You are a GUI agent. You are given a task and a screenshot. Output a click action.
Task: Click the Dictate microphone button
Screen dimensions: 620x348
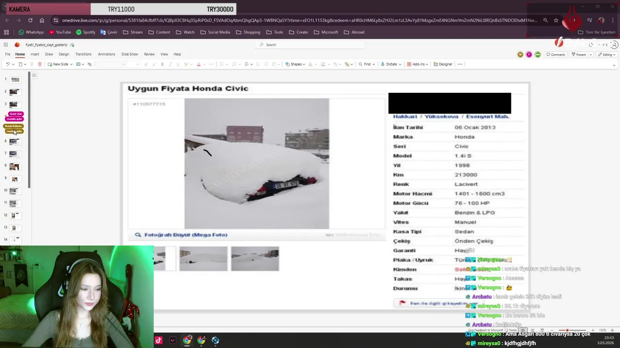pos(389,64)
